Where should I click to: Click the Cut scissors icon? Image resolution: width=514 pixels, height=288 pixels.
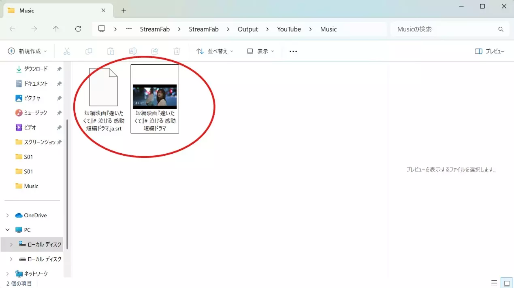tap(67, 51)
